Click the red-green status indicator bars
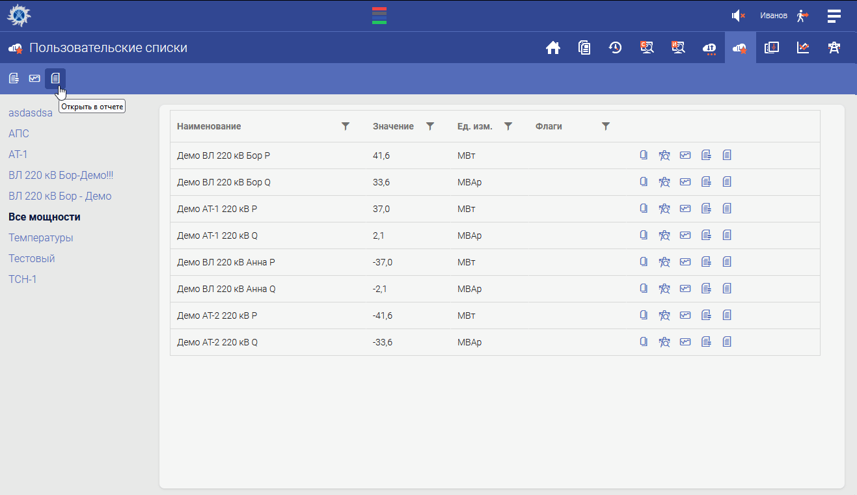 point(379,16)
